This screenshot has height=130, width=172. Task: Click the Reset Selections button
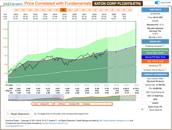[x=20, y=114]
